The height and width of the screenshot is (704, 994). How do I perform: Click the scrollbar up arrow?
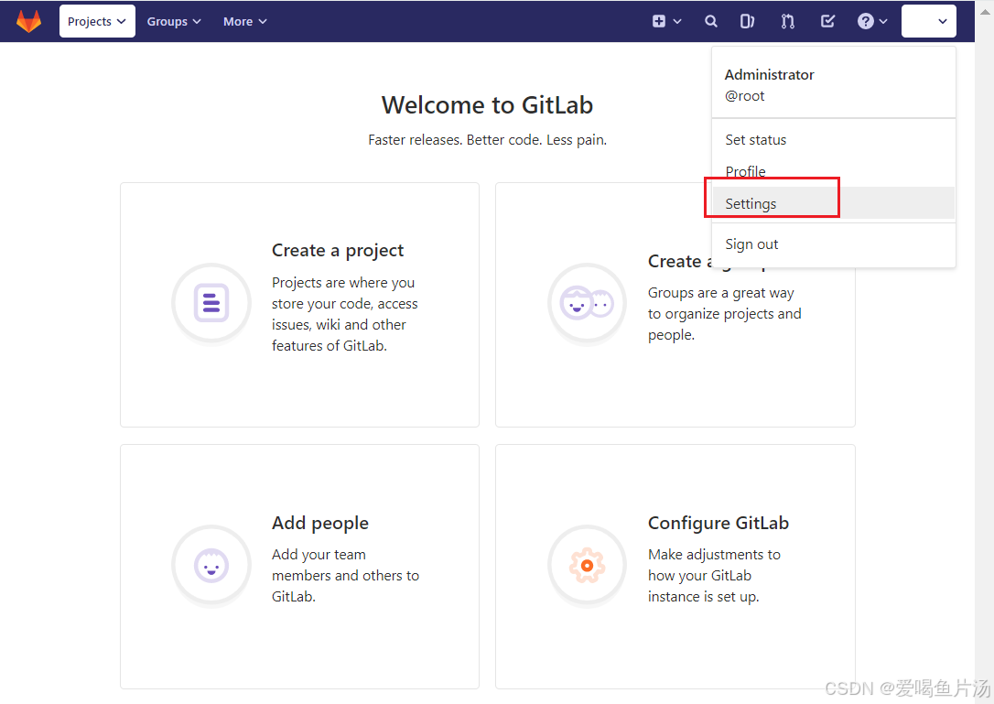[985, 12]
